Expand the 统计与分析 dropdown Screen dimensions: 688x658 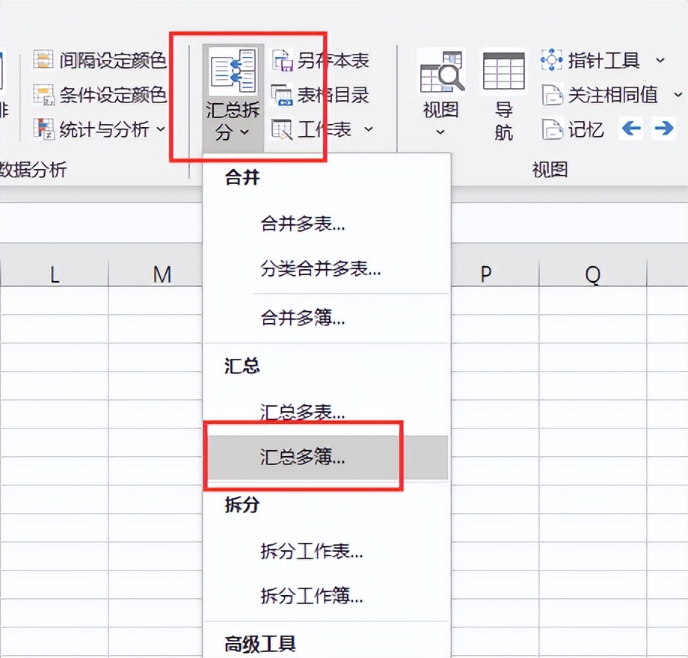161,129
